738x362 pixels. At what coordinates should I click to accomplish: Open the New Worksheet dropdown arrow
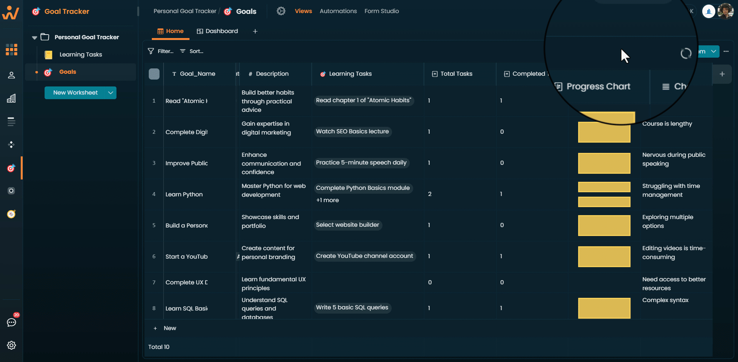coord(111,93)
